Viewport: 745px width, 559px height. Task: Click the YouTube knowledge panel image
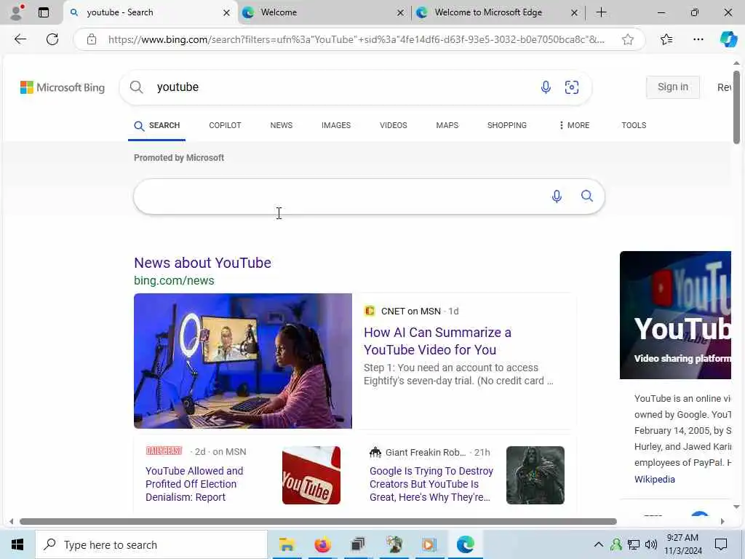pyautogui.click(x=675, y=314)
